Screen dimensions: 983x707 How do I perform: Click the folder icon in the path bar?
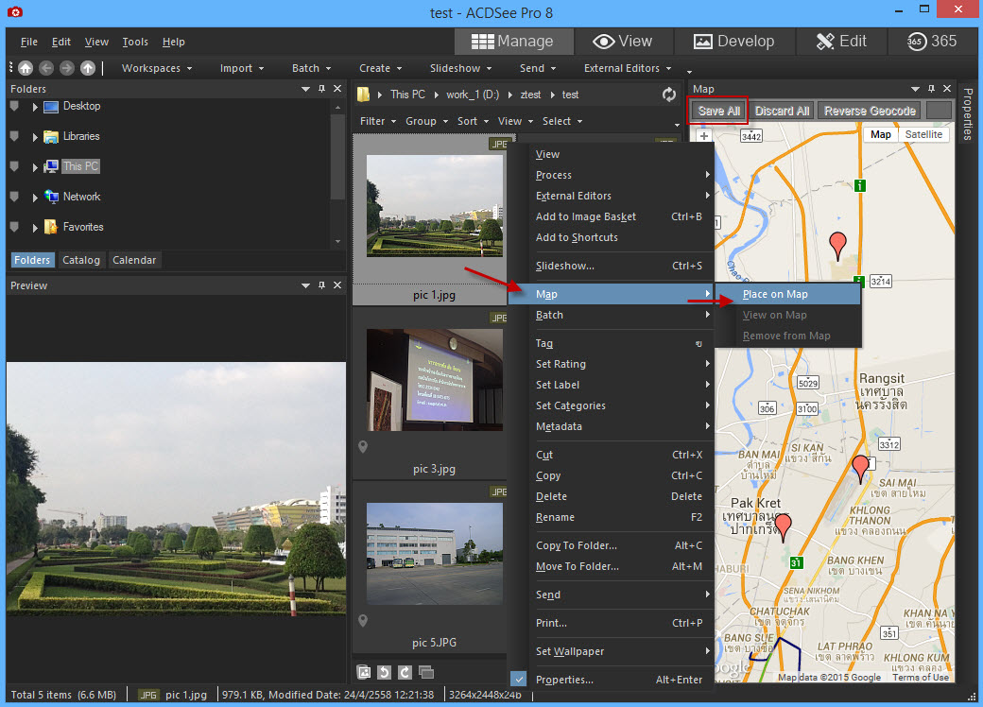click(364, 95)
